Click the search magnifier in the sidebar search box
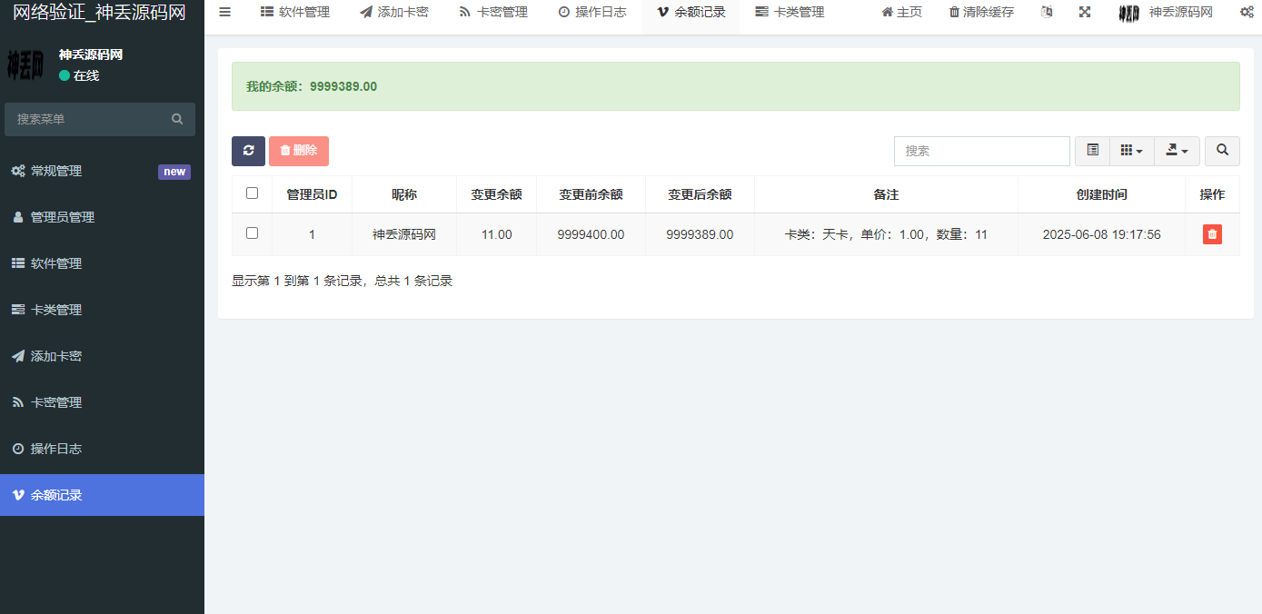The height and width of the screenshot is (614, 1262). (178, 119)
